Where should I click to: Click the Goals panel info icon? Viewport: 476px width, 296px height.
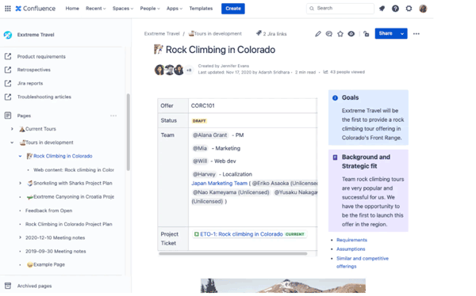click(x=335, y=98)
